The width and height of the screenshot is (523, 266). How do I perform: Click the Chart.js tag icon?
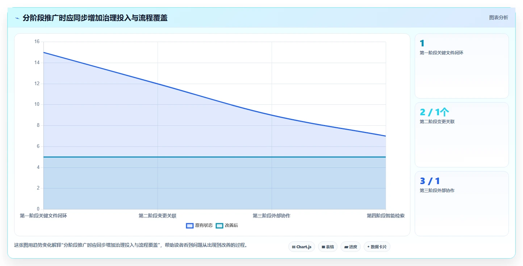[293, 247]
